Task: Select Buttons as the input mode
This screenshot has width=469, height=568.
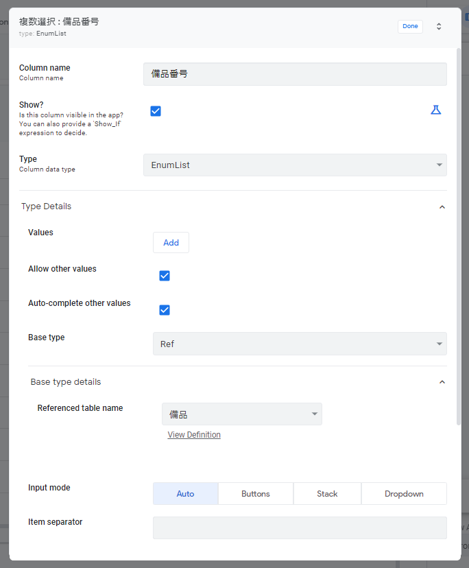Action: click(255, 493)
